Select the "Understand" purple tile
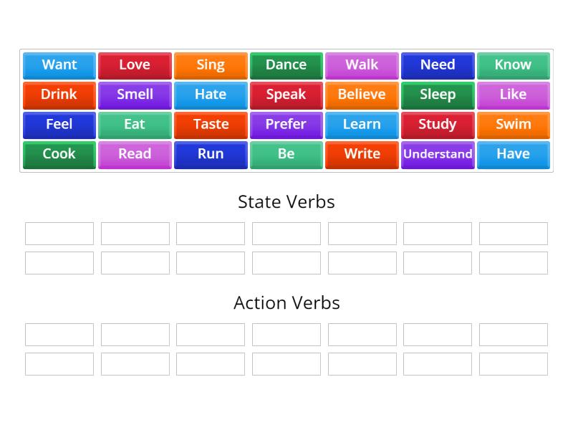573x430 pixels. click(438, 154)
